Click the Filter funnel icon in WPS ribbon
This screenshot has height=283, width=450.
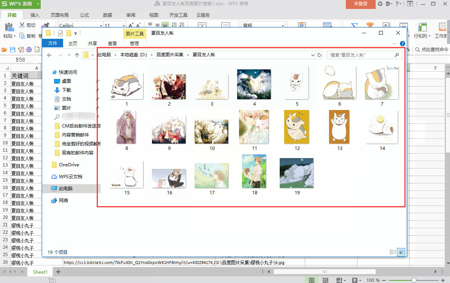click(x=370, y=26)
